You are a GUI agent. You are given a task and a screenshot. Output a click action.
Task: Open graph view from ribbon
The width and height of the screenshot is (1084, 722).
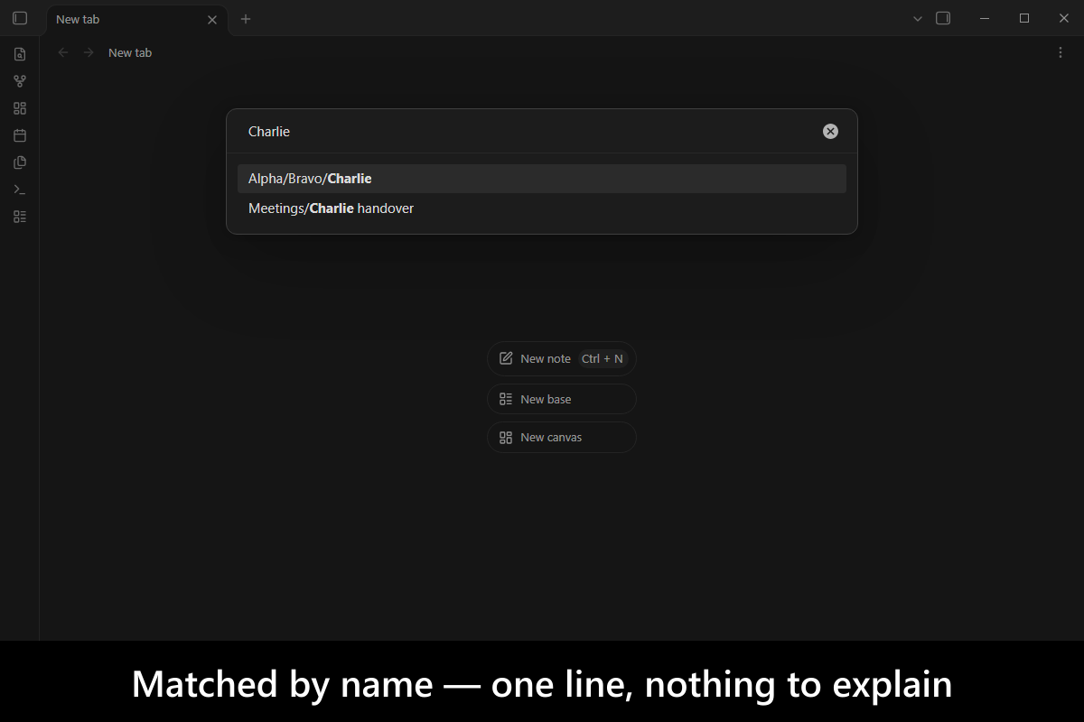pyautogui.click(x=20, y=81)
